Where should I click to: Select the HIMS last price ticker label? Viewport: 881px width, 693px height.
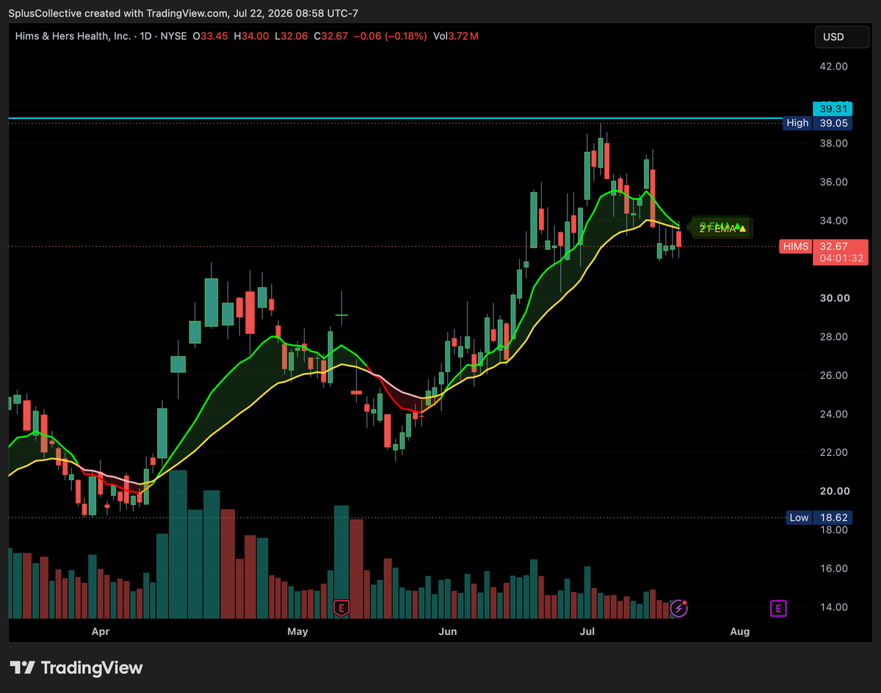coord(797,247)
